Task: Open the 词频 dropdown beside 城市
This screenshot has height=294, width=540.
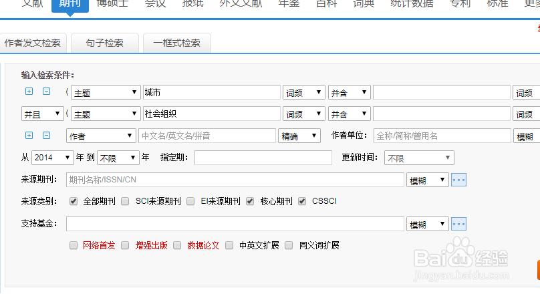Action: coord(303,92)
